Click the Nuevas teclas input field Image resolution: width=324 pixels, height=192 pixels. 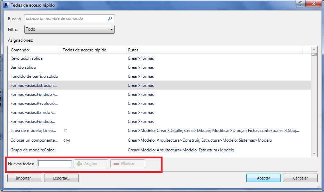[55, 164]
